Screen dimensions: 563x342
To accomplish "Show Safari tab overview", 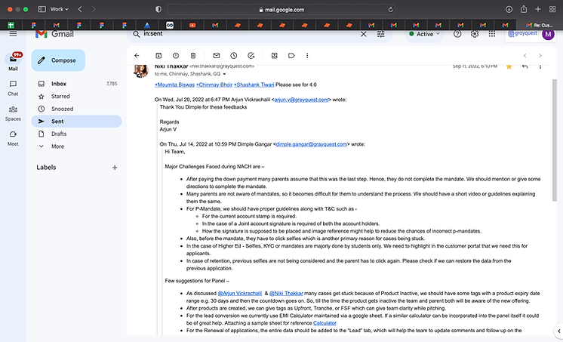I will click(x=552, y=9).
